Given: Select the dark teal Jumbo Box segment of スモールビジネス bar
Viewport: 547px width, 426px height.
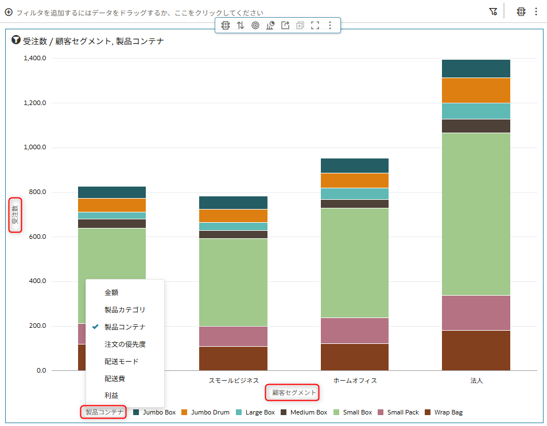Looking at the screenshot, I should point(234,203).
